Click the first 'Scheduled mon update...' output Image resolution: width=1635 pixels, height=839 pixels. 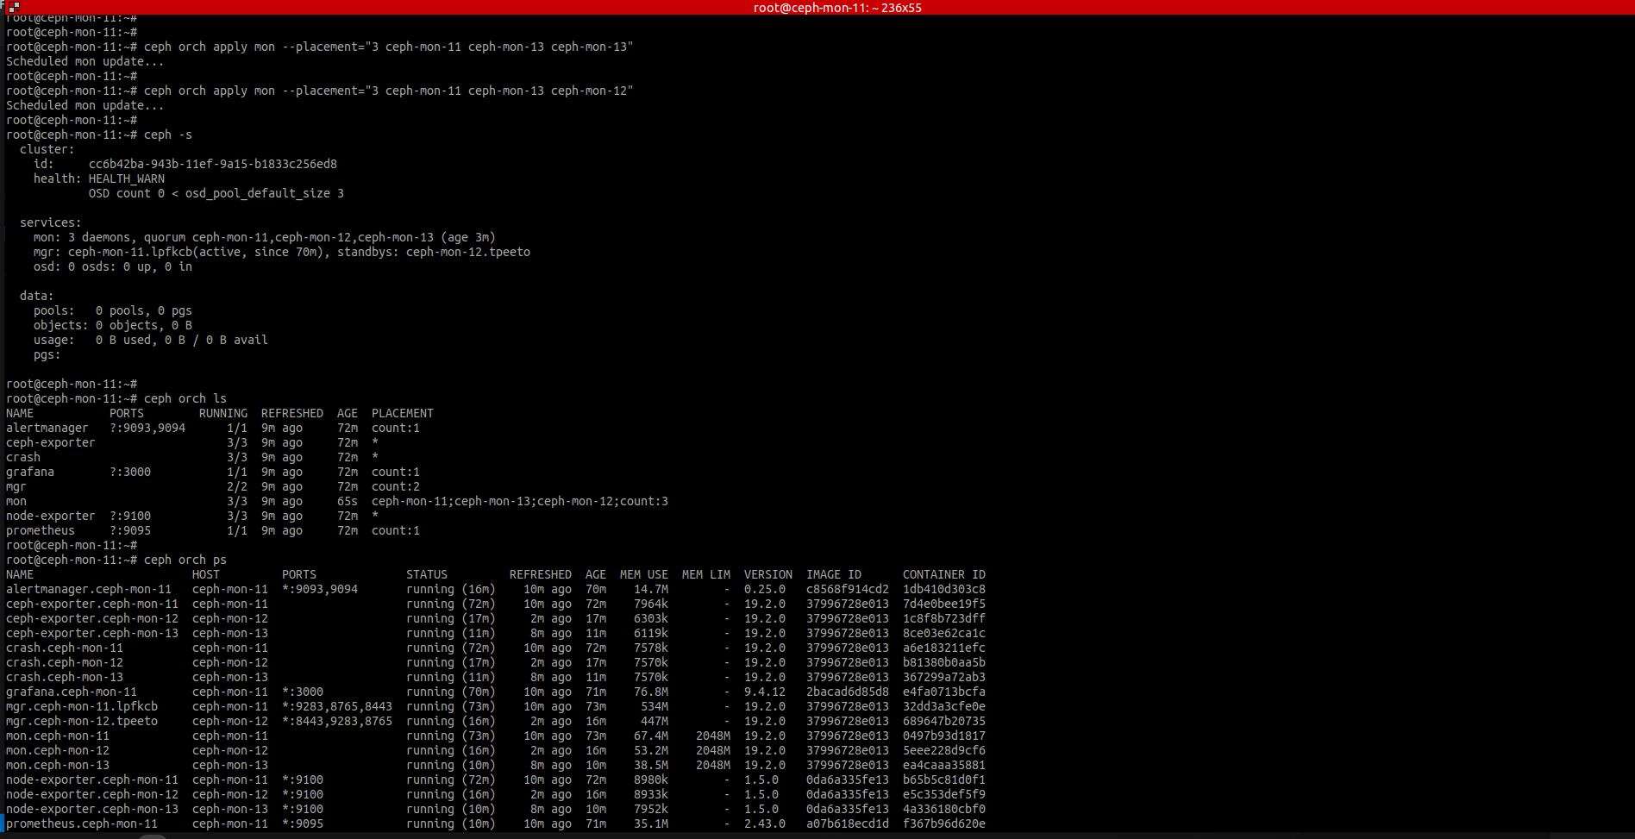pos(85,61)
